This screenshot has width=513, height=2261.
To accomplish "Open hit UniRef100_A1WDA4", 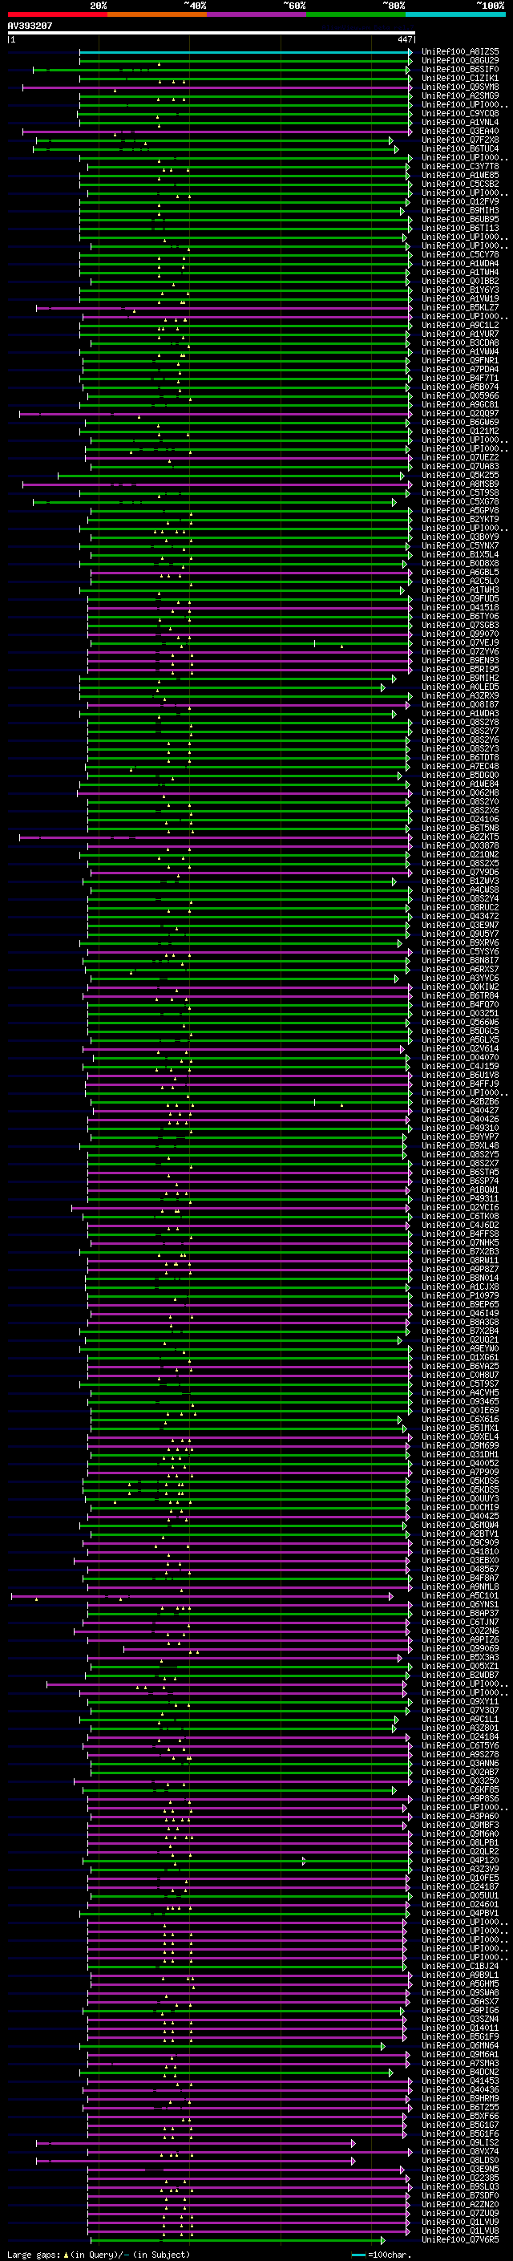I will (x=460, y=263).
